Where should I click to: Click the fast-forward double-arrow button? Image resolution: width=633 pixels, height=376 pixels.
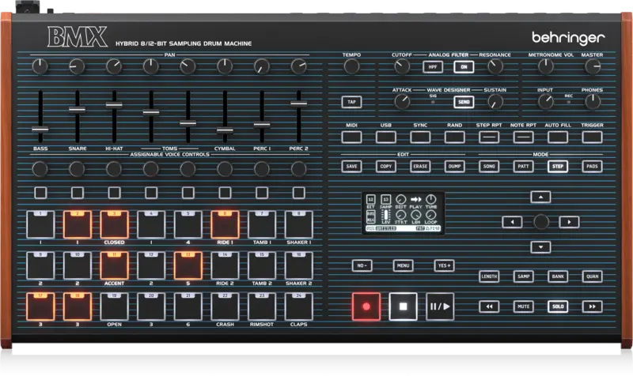[x=592, y=306]
